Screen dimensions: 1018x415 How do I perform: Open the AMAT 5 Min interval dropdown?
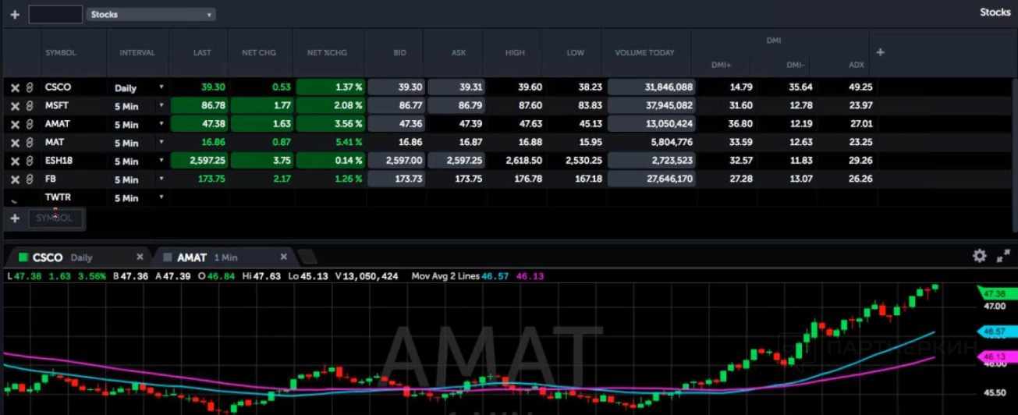(161, 124)
